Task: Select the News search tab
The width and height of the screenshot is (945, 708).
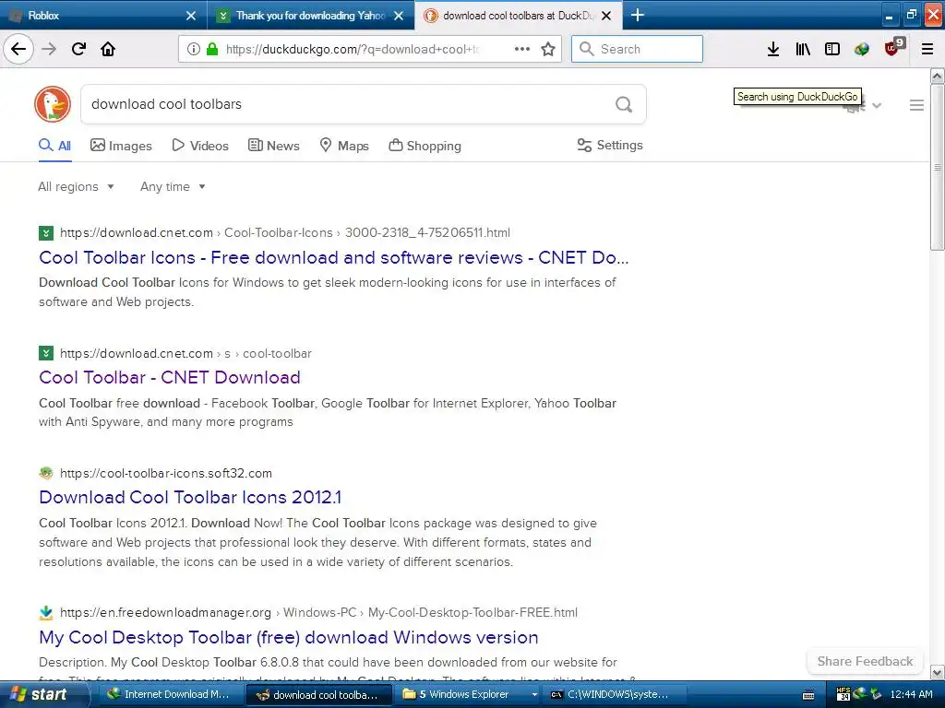Action: (273, 146)
